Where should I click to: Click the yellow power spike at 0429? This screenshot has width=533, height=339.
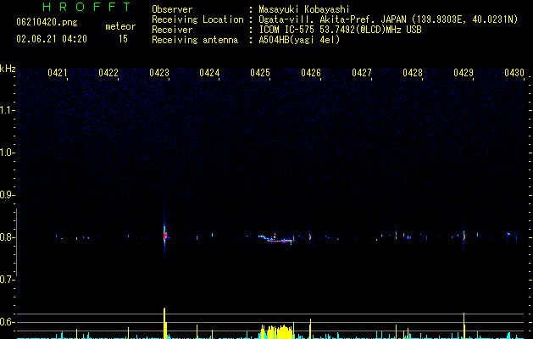coord(464,325)
